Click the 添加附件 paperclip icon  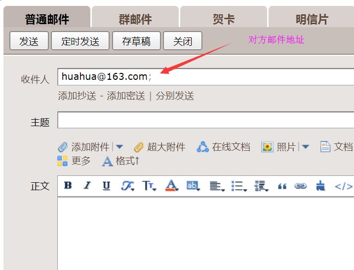click(63, 147)
